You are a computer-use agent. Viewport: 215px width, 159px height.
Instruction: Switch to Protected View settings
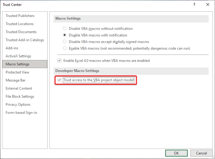click(x=18, y=72)
